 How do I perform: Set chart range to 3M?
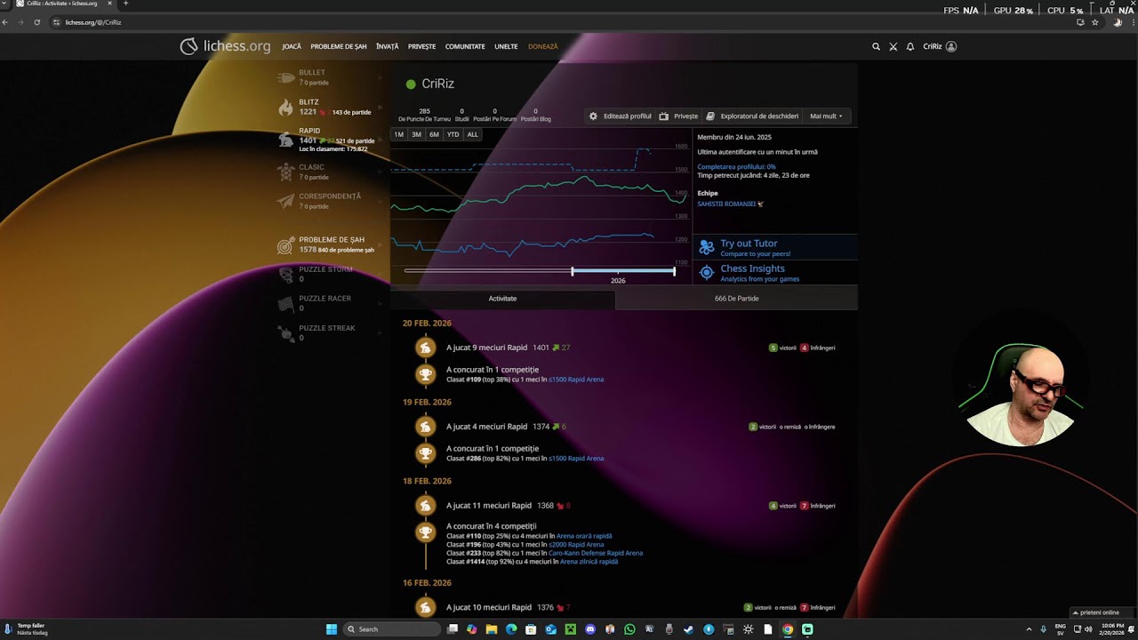point(416,134)
